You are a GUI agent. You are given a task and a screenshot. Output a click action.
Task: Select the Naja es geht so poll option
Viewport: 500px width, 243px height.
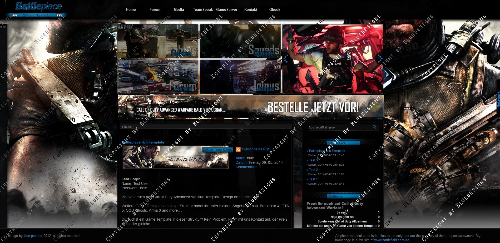pos(342,217)
